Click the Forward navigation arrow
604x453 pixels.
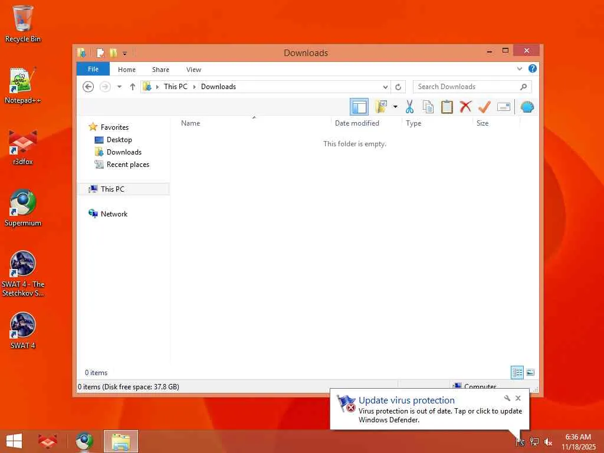click(105, 87)
